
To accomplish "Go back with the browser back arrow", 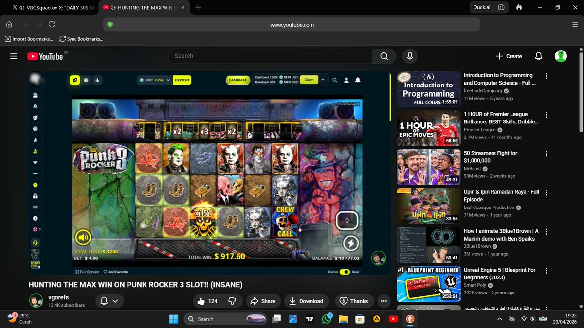I will click(27, 24).
